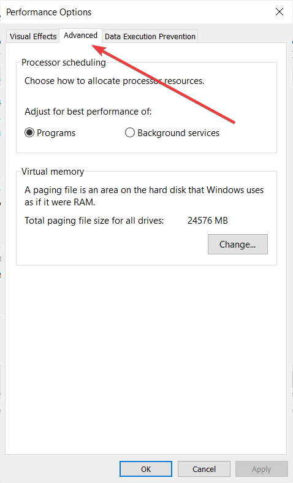The width and height of the screenshot is (293, 483).
Task: Click the 'Background services' label text
Action: coord(178,133)
